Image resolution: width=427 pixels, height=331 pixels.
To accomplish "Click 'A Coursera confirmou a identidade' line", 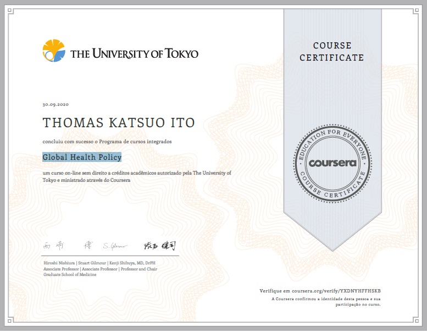I will (x=326, y=299).
